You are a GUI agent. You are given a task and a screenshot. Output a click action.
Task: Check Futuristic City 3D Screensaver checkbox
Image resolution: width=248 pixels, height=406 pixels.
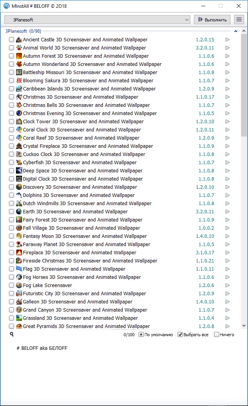click(x=11, y=293)
